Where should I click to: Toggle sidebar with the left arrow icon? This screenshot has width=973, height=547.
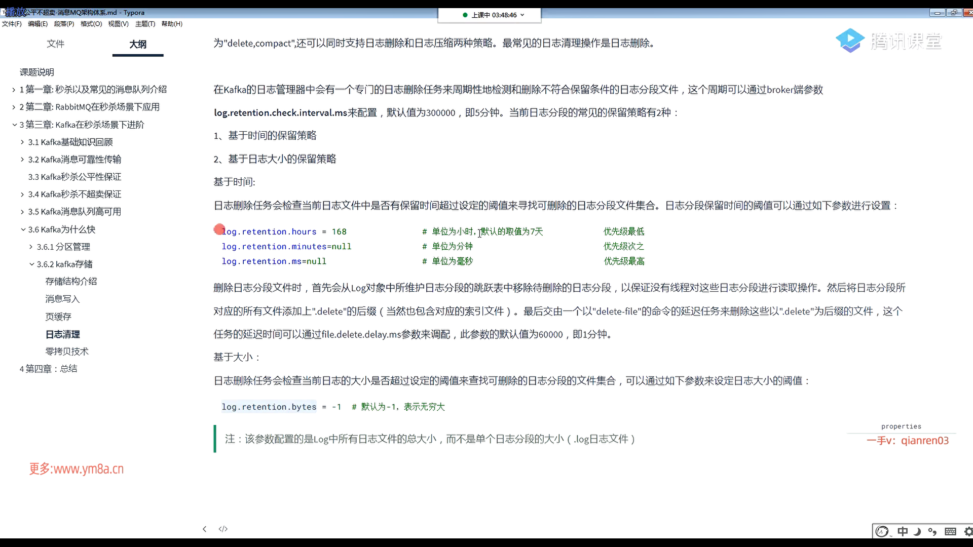204,529
